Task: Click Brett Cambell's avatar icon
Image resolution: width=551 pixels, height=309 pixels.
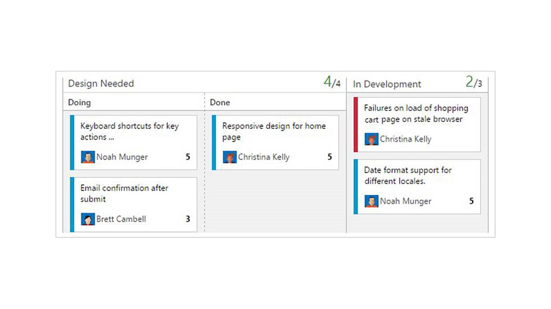Action: [88, 219]
